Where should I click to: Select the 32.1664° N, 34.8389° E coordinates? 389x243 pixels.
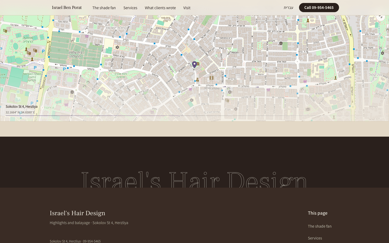[x=20, y=112]
